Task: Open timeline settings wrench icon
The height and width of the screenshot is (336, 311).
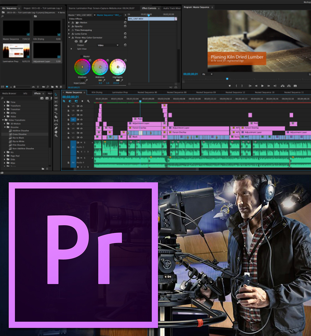Action: tap(88, 101)
